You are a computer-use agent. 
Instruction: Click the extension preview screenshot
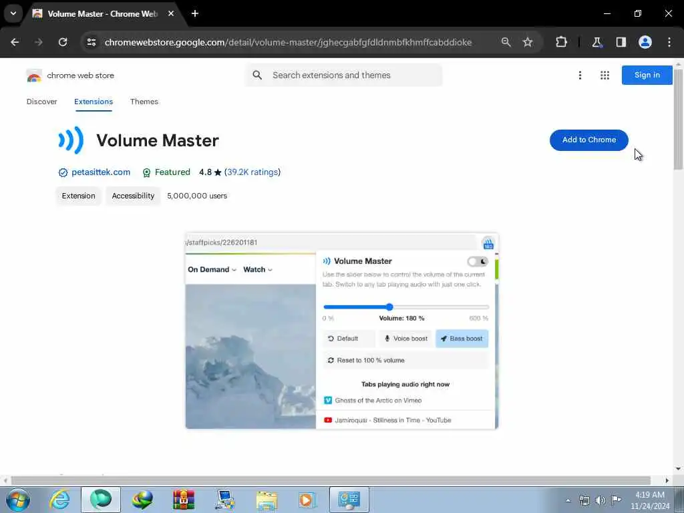[341, 331]
